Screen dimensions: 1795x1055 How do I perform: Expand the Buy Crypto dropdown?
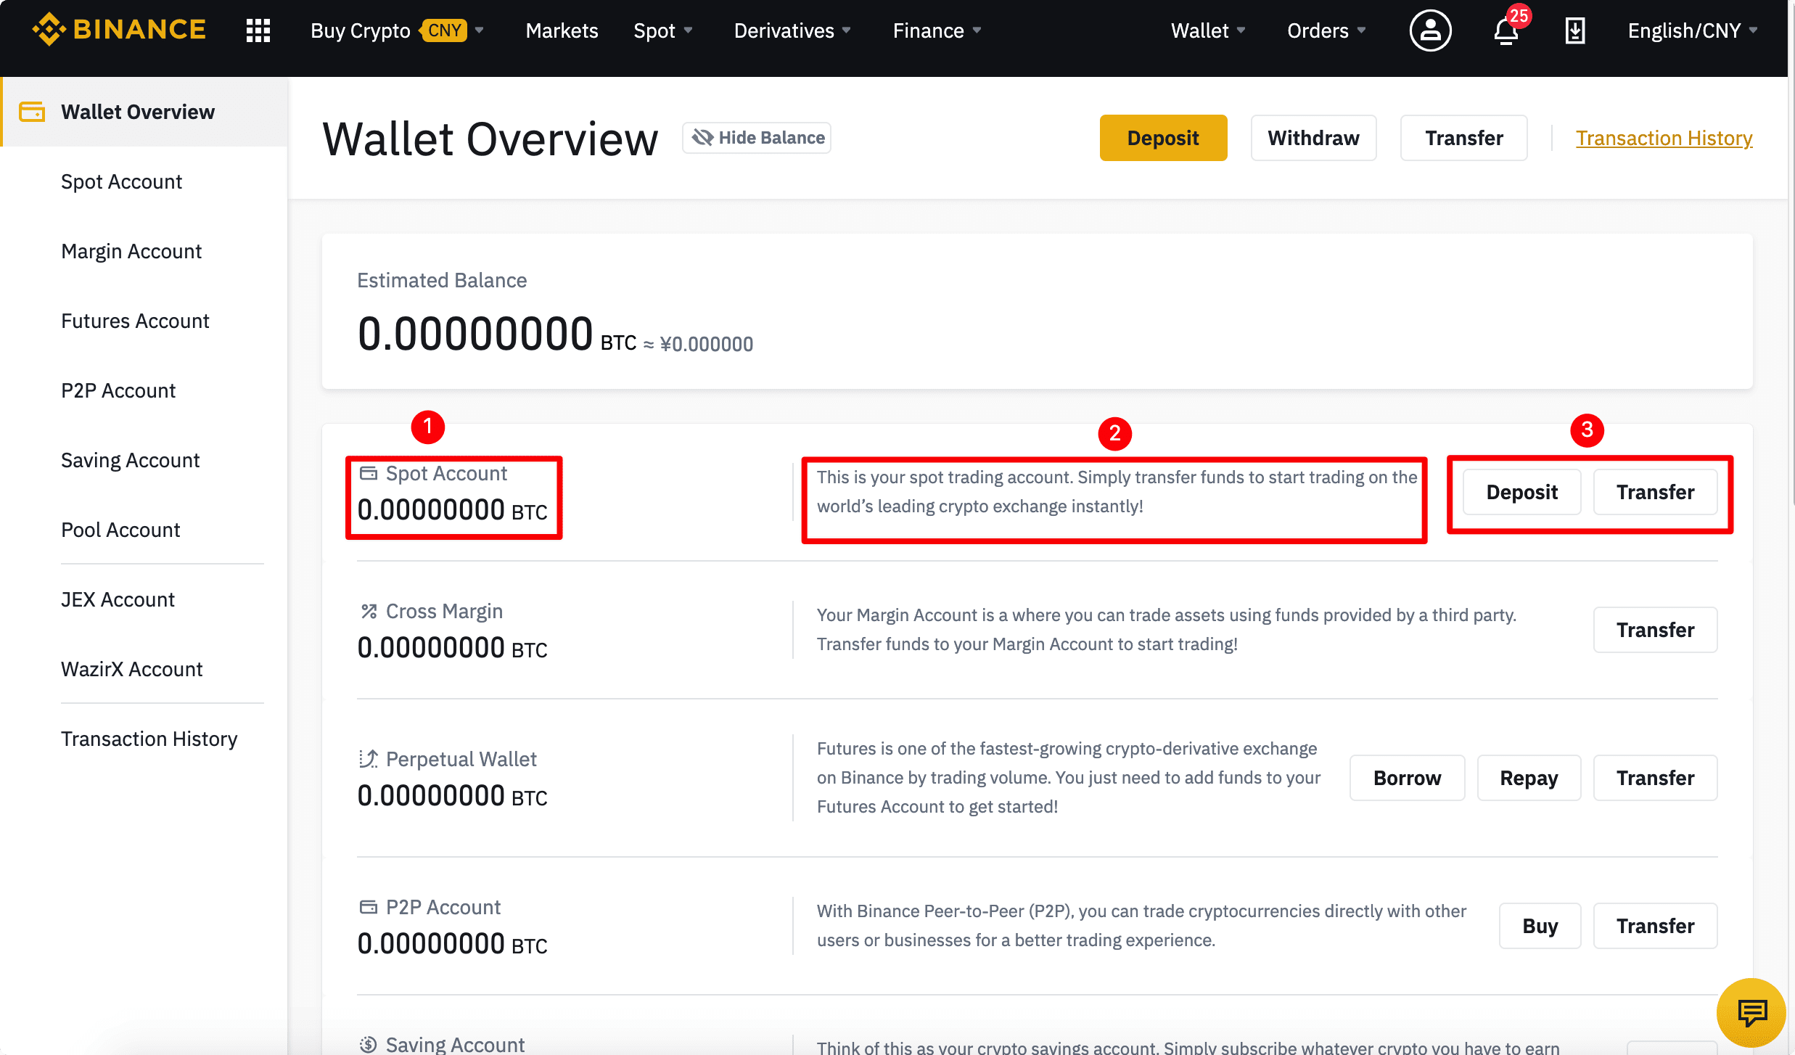398,30
